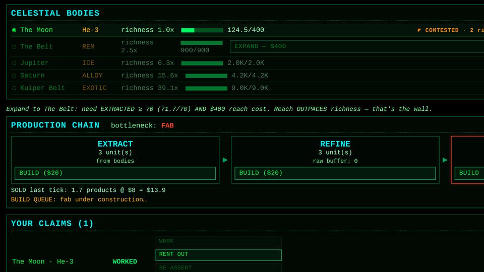Click The Moon capacity progress bar
Screen dimensions: 484x272
coord(202,30)
